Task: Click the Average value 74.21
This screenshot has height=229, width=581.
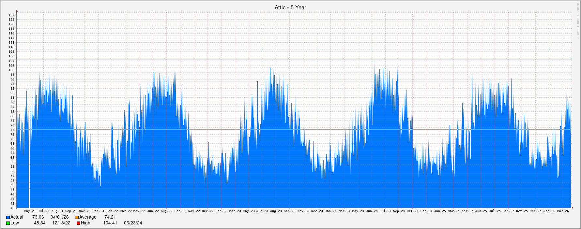Action: coord(110,217)
